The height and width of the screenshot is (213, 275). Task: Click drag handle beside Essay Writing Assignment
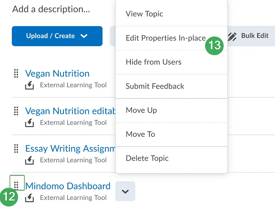[x=16, y=149]
